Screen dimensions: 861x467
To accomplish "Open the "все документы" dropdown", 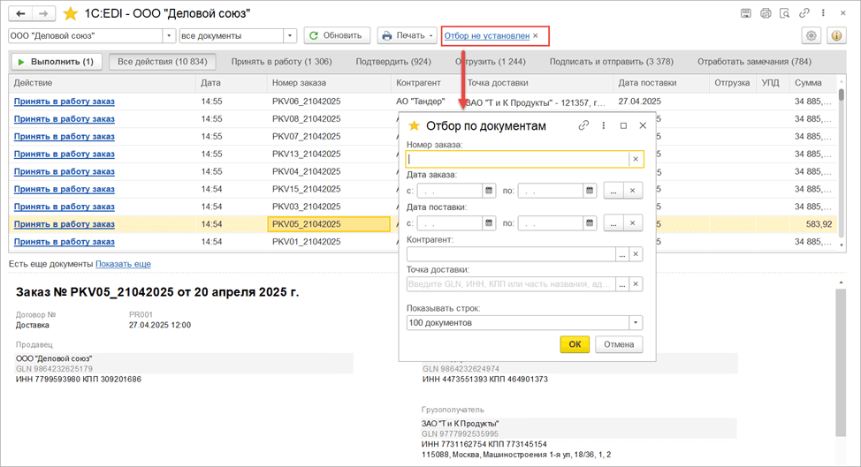I will pos(289,36).
